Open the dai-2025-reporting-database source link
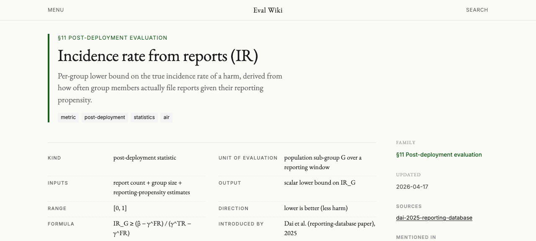This screenshot has width=536, height=241. (434, 218)
